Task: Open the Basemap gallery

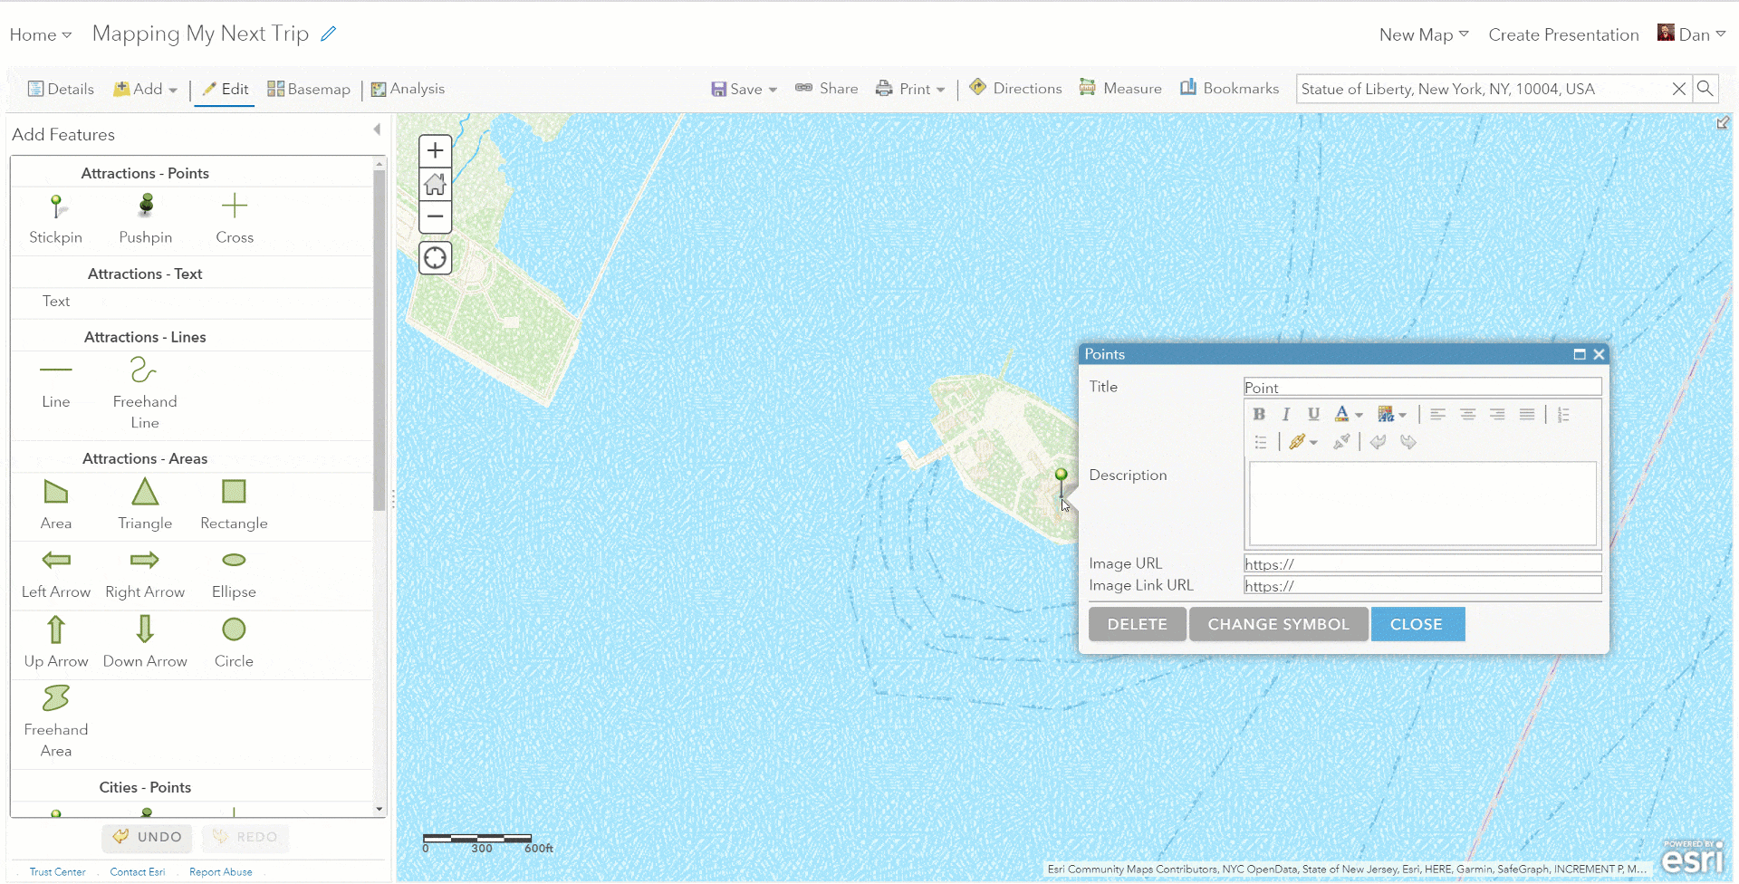Action: pyautogui.click(x=309, y=89)
